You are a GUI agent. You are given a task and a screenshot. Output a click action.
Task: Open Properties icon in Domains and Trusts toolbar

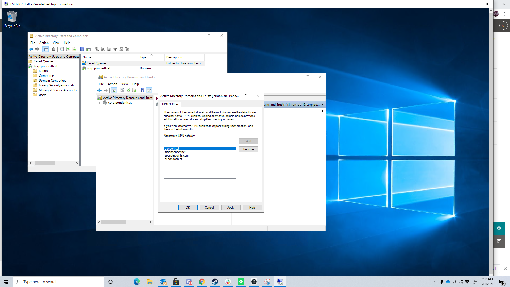[x=122, y=91]
